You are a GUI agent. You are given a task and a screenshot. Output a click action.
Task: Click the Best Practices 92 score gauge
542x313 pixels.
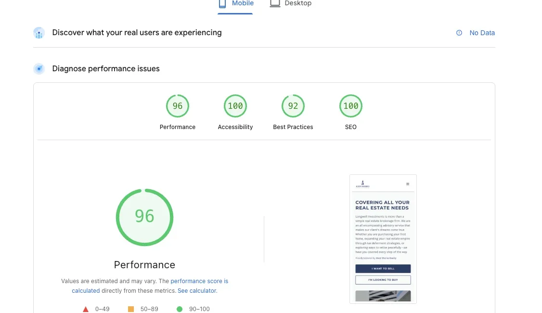pyautogui.click(x=293, y=105)
